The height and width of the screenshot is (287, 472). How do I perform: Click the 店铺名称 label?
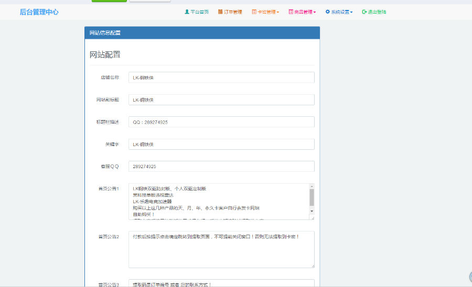pos(110,78)
